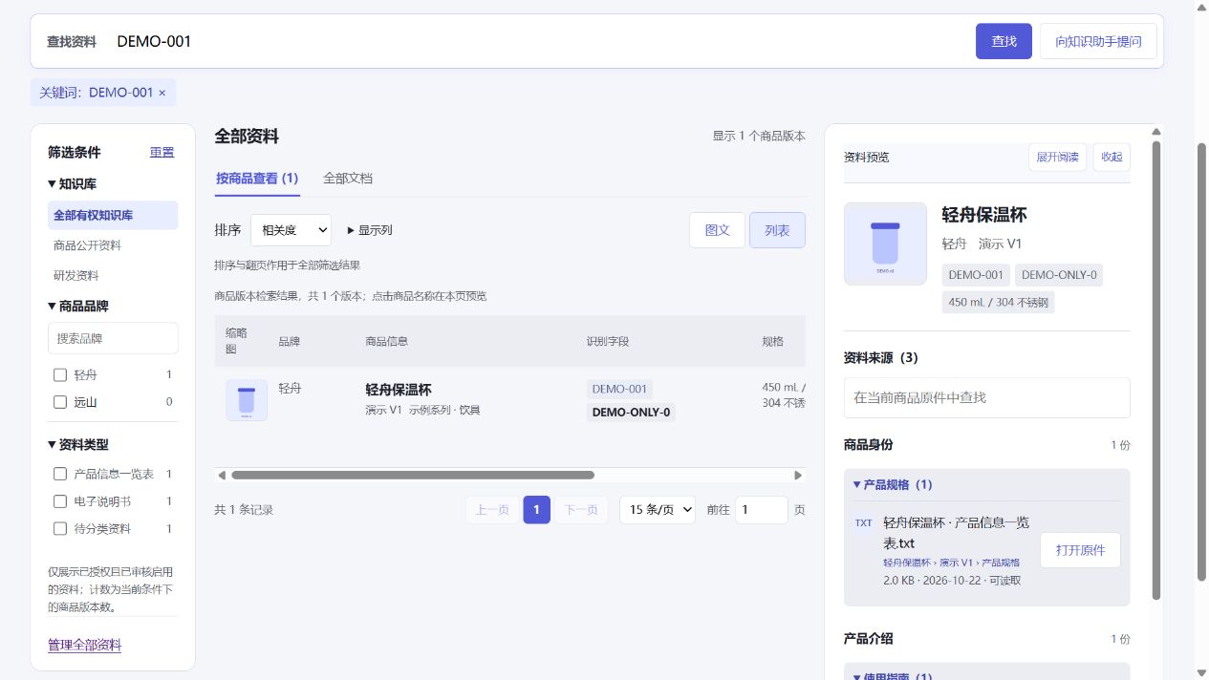Image resolution: width=1209 pixels, height=680 pixels.
Task: Click the 识别字段 column header
Action: (608, 341)
